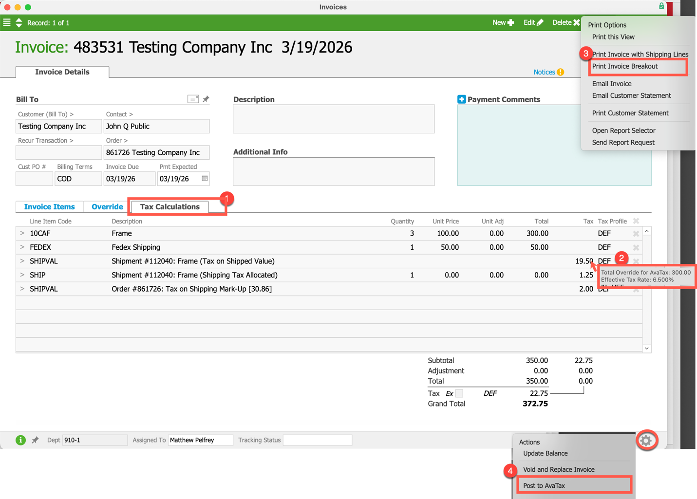Screen dimensions: 697x499
Task: Choose Print Invoice with Shipping Lines
Action: (x=640, y=54)
